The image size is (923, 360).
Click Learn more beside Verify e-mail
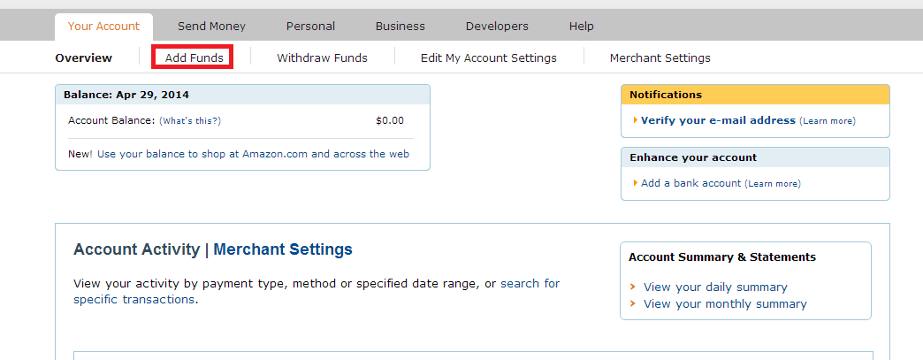tap(827, 121)
